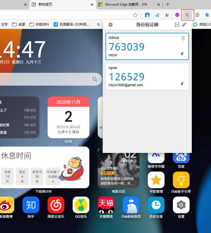Image resolution: width=211 pixels, height=233 pixels.
Task: Expand the 仲裁资料 bookmarks folder
Action: tap(39, 24)
